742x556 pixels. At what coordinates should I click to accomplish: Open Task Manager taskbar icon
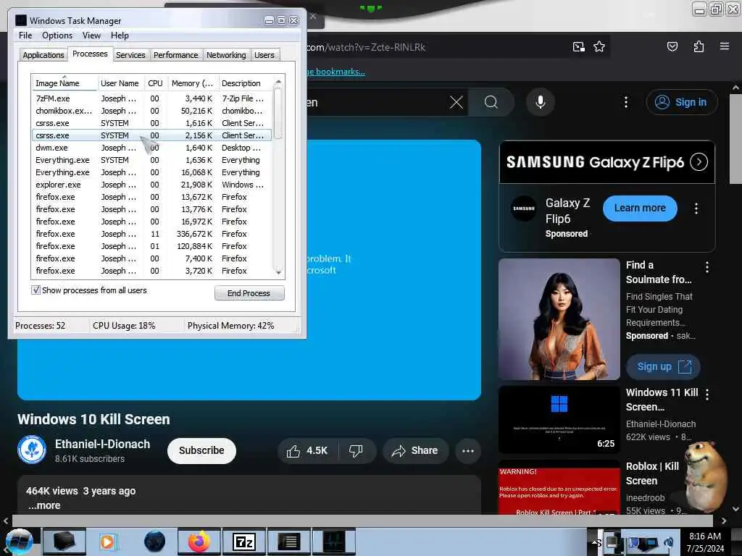pos(333,542)
